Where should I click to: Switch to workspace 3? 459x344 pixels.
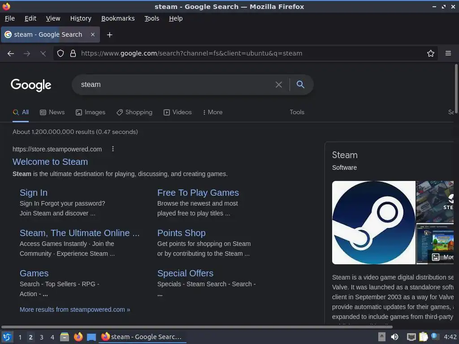pyautogui.click(x=42, y=337)
